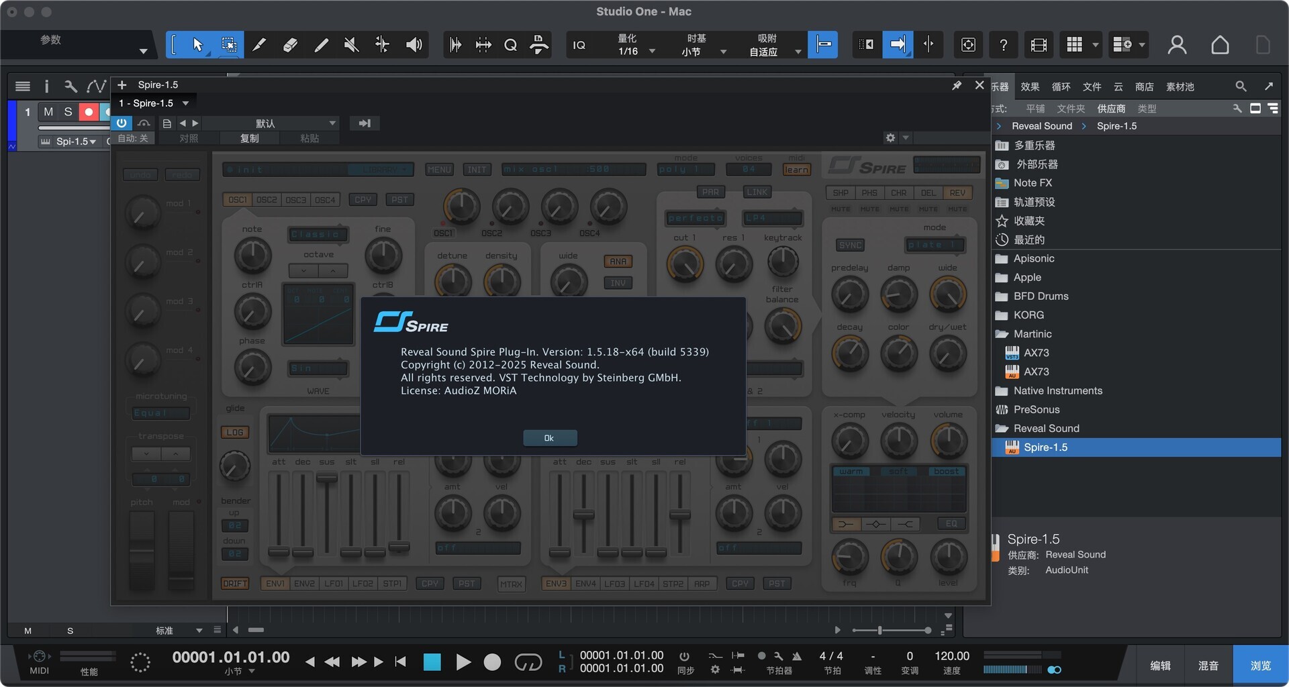The width and height of the screenshot is (1289, 687).
Task: Click the Record transport button
Action: pos(492,662)
